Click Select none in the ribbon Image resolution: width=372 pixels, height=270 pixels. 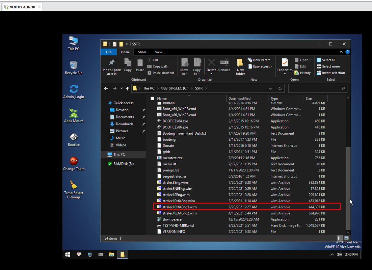tap(328, 66)
